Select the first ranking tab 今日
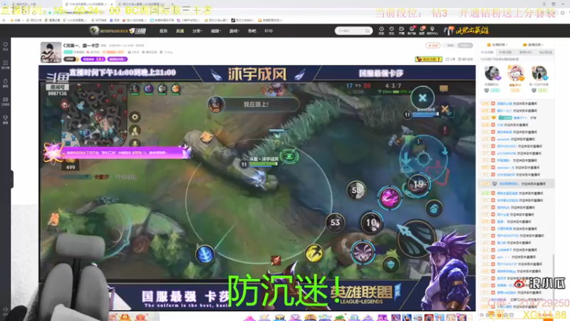The height and width of the screenshot is (321, 570). [487, 52]
